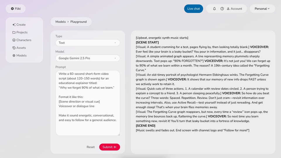Image resolution: width=281 pixels, height=158 pixels.
Task: Click the Fliki logo icon
Action: tap(12, 9)
